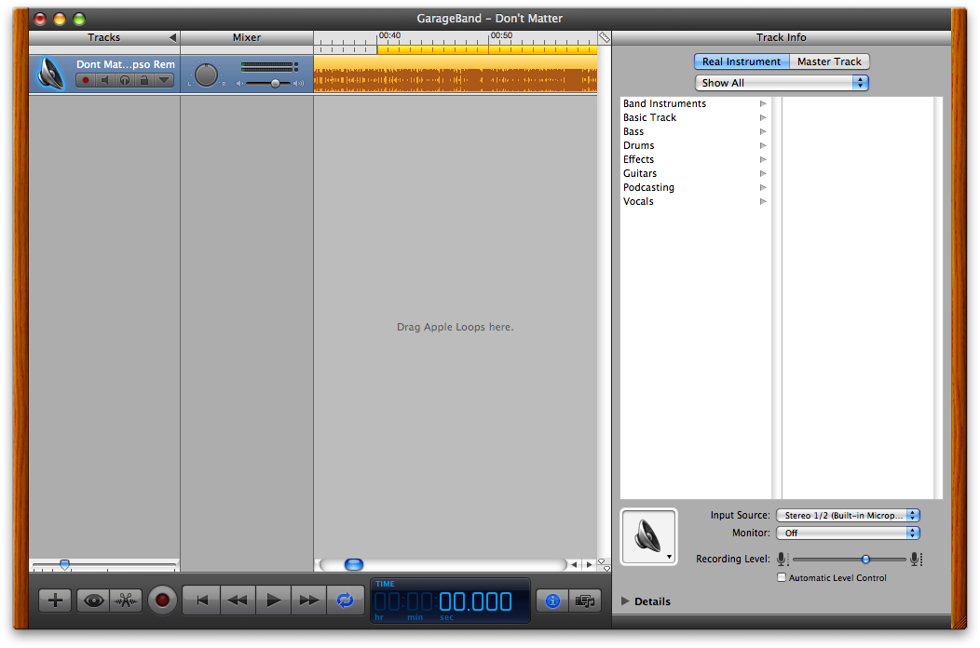Mute the Dont Matter track

[x=104, y=81]
